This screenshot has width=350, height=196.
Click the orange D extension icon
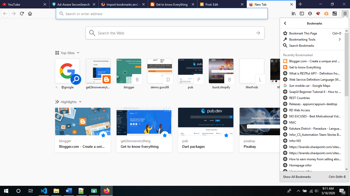click(x=326, y=14)
